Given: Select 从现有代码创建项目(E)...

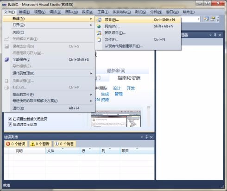Looking at the screenshot, I should (x=138, y=46).
